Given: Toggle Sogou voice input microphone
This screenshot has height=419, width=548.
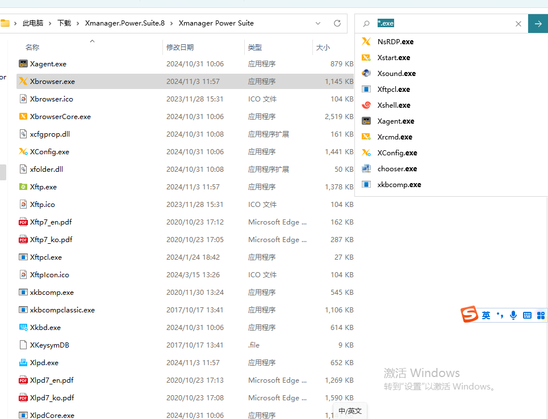Looking at the screenshot, I should point(513,315).
